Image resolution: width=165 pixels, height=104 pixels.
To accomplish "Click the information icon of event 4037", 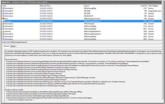I will pyautogui.click(x=3, y=29).
